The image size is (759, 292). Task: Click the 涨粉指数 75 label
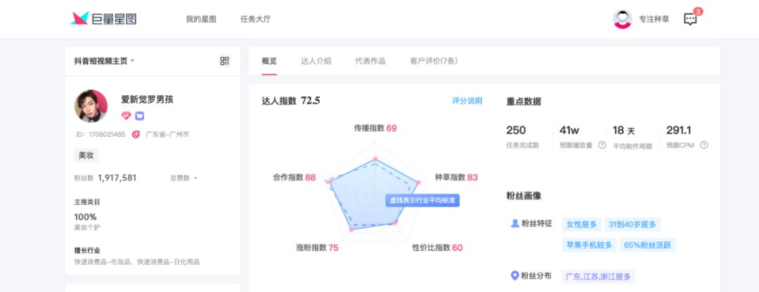coord(317,248)
